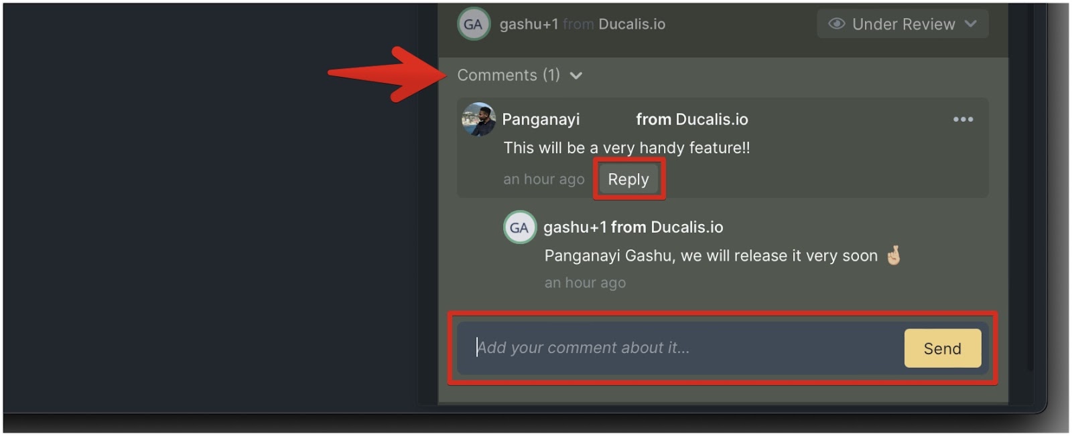Open the three-dot menu on Panganayi's comment
1072x436 pixels.
click(963, 119)
